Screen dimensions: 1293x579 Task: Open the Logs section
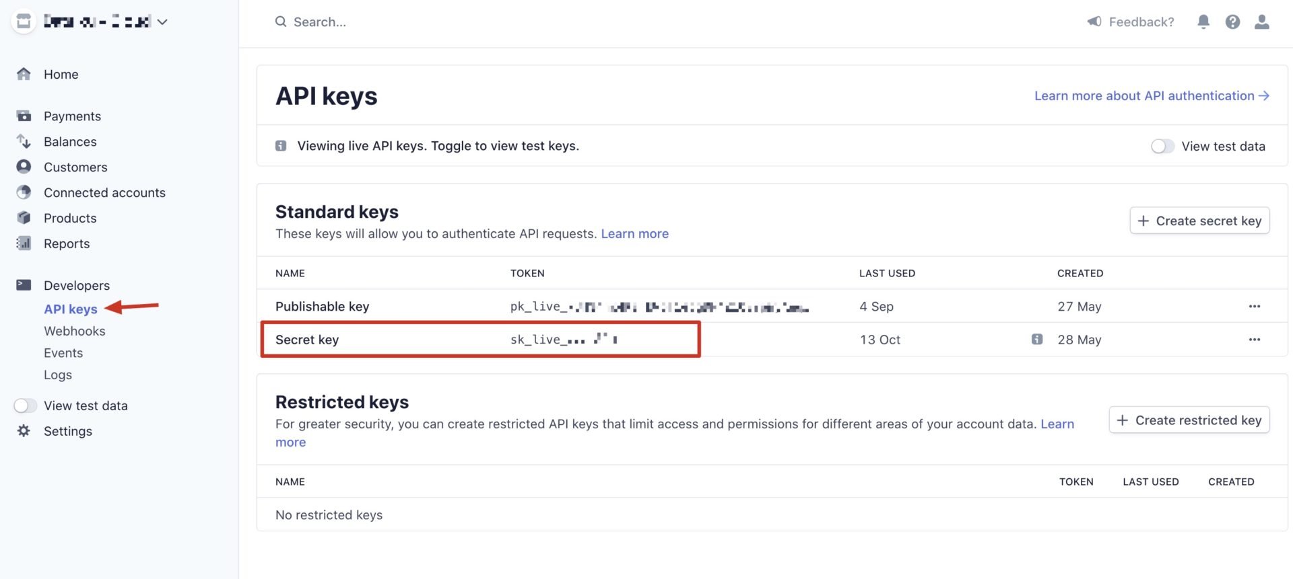point(57,375)
